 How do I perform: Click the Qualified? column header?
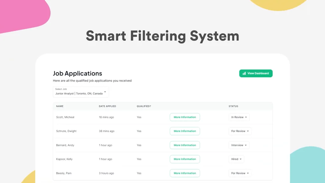pyautogui.click(x=144, y=106)
